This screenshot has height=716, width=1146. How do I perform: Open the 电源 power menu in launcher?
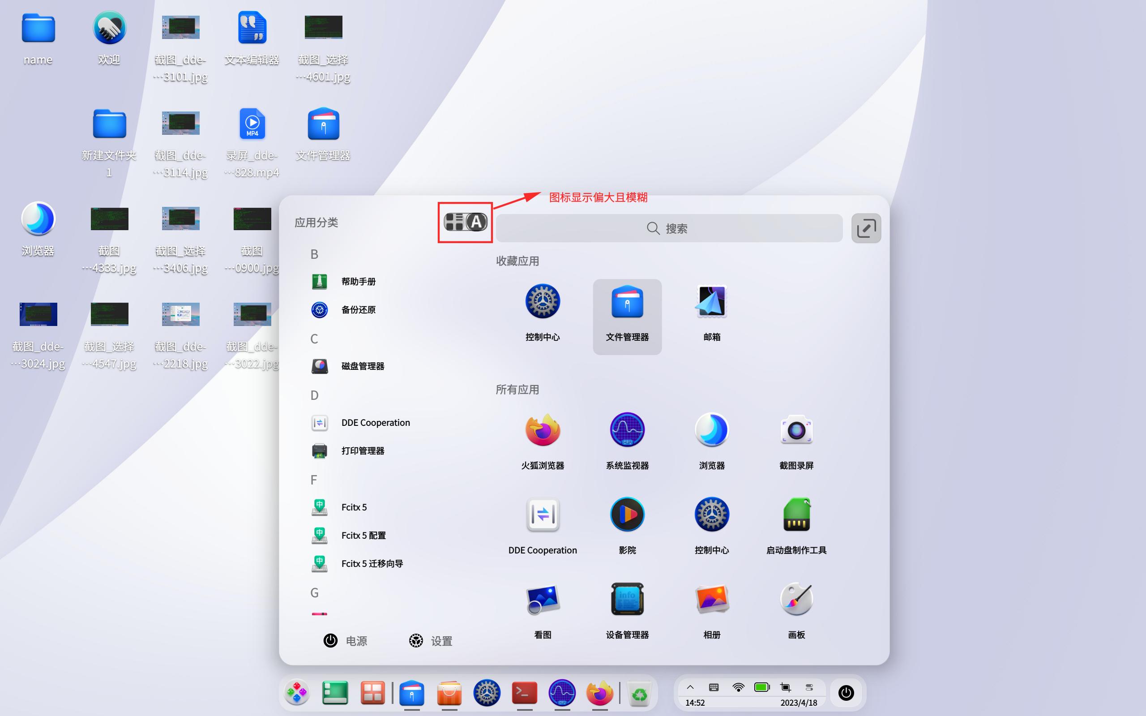coord(345,641)
